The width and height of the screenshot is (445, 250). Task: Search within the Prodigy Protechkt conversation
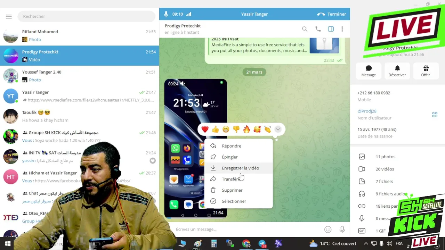[x=305, y=29]
